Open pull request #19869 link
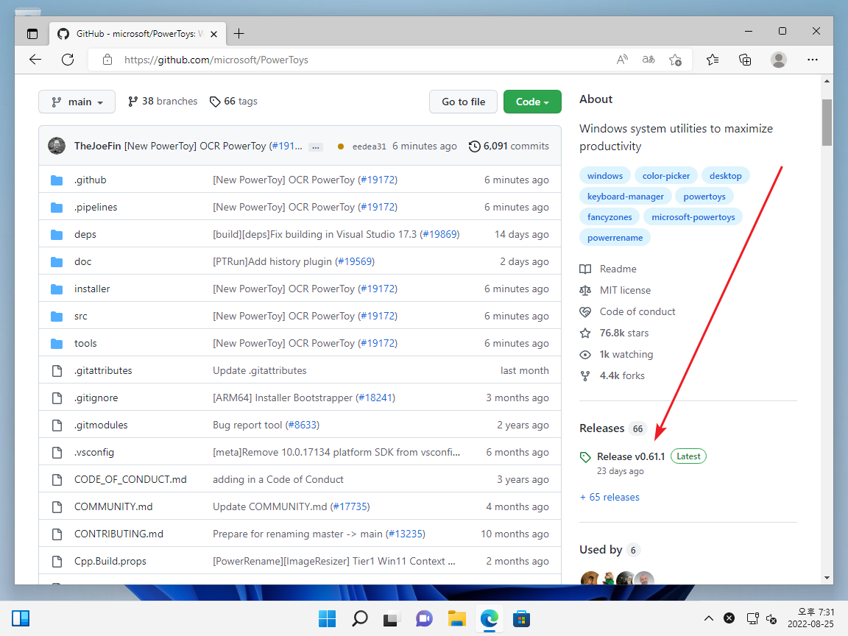 click(x=440, y=234)
